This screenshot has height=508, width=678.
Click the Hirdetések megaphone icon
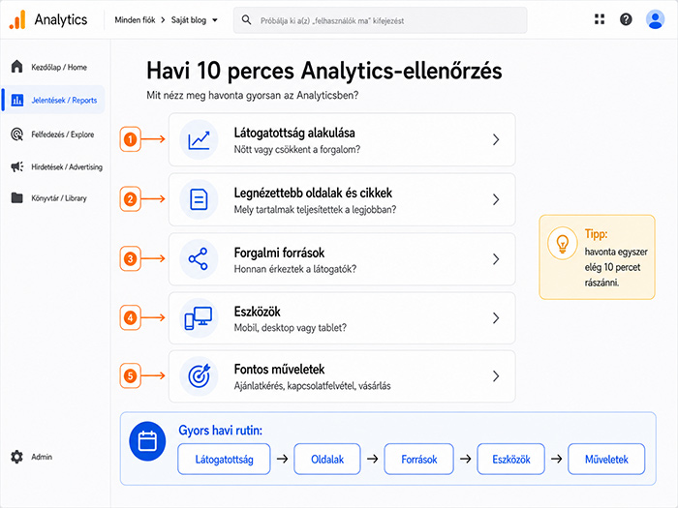(16, 166)
